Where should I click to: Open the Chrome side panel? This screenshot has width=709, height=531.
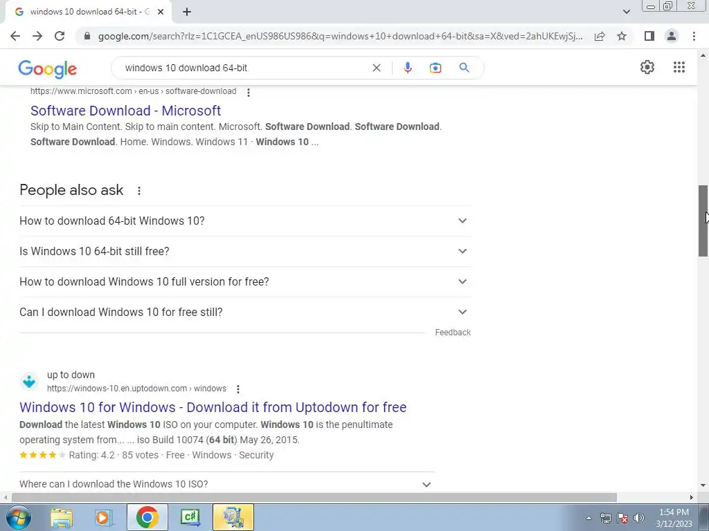[x=649, y=36]
